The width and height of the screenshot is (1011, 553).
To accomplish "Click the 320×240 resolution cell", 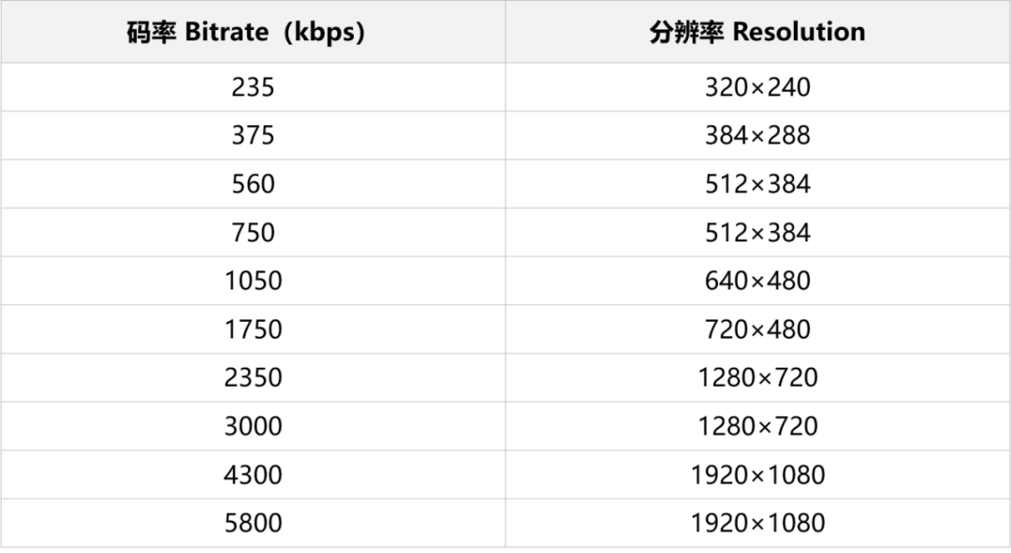I will pos(757,87).
